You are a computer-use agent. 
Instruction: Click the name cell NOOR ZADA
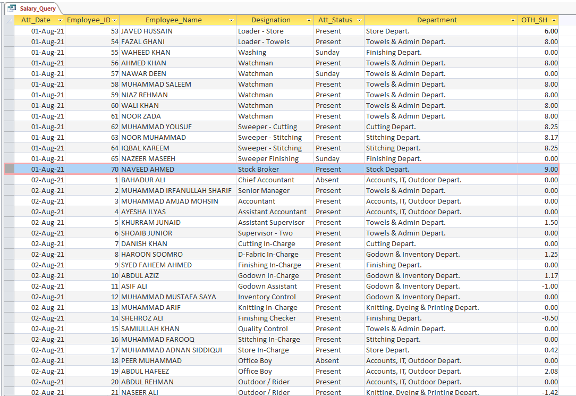coord(178,116)
